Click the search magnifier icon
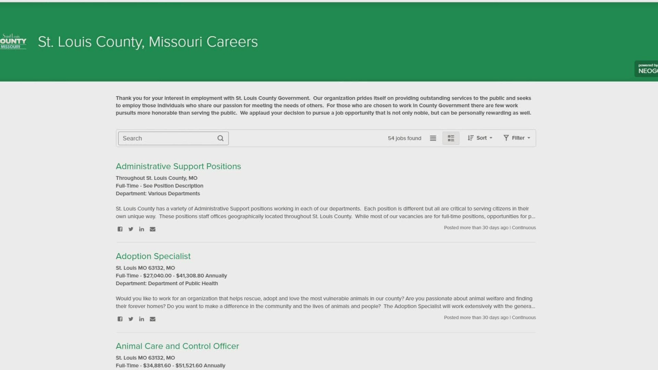 220,138
